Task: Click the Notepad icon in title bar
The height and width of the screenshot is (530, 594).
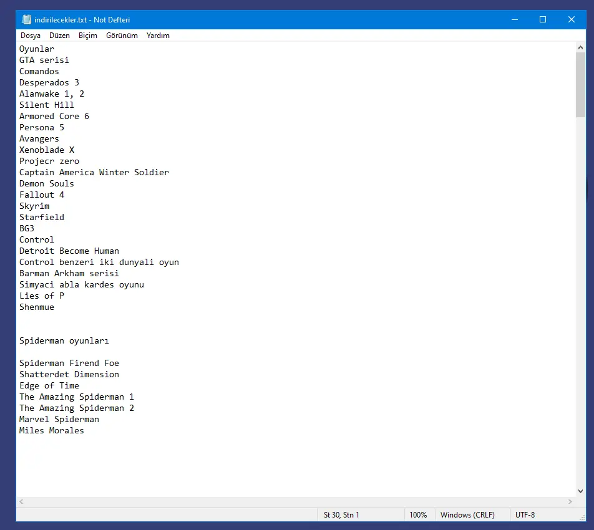Action: [x=26, y=20]
